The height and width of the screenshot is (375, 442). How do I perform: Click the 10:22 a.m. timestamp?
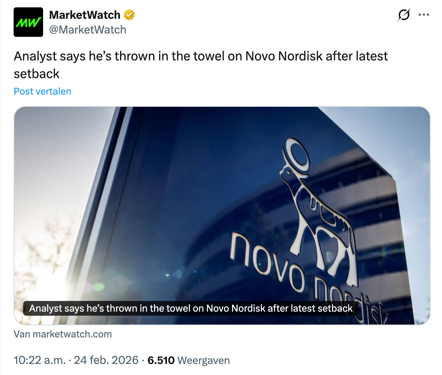tap(39, 360)
